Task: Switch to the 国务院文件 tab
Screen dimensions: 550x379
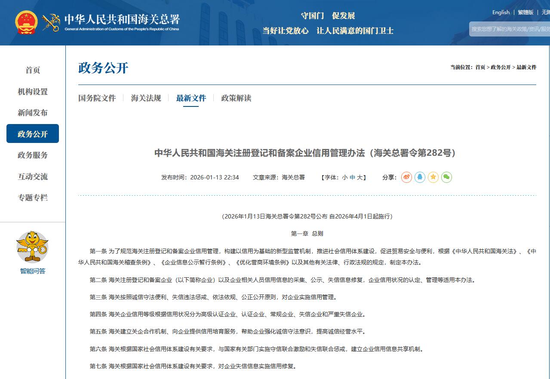Action: tap(97, 98)
